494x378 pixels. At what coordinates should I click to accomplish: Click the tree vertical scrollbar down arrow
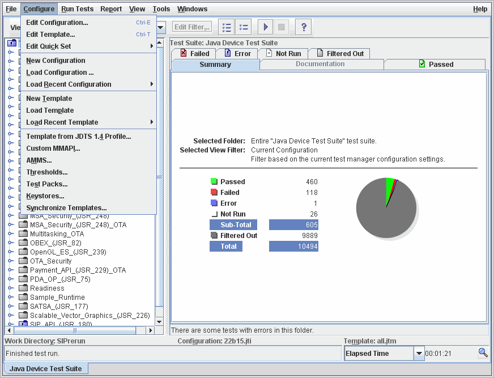159,322
